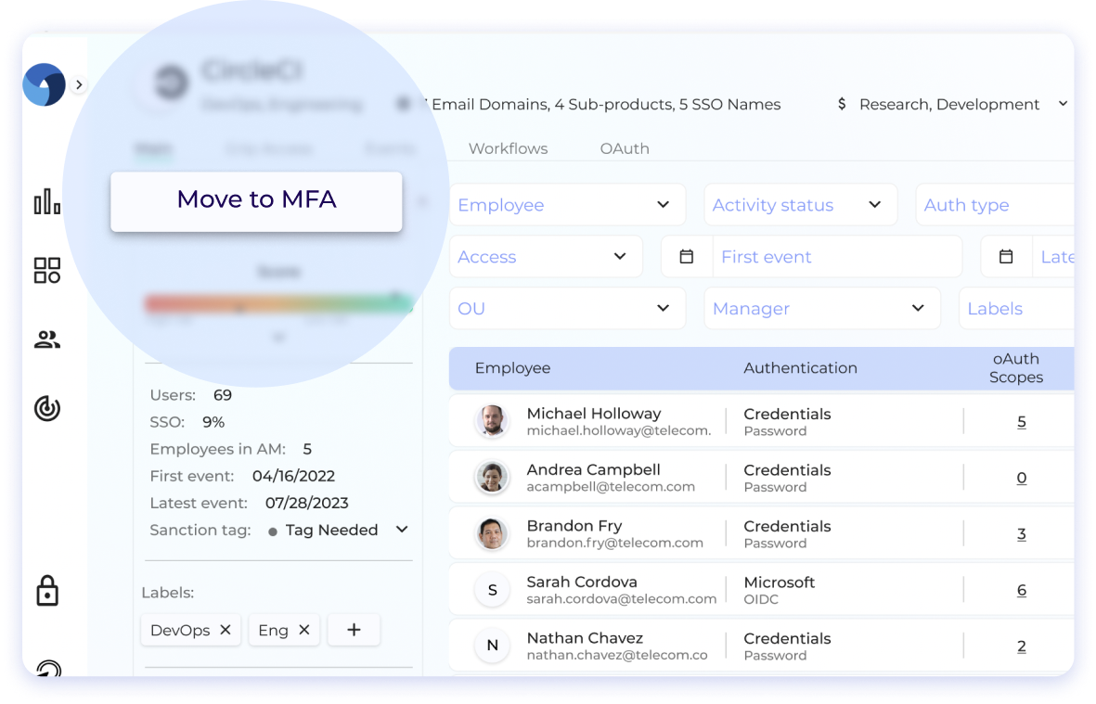
Task: Click the Move to MFA button
Action: [256, 199]
